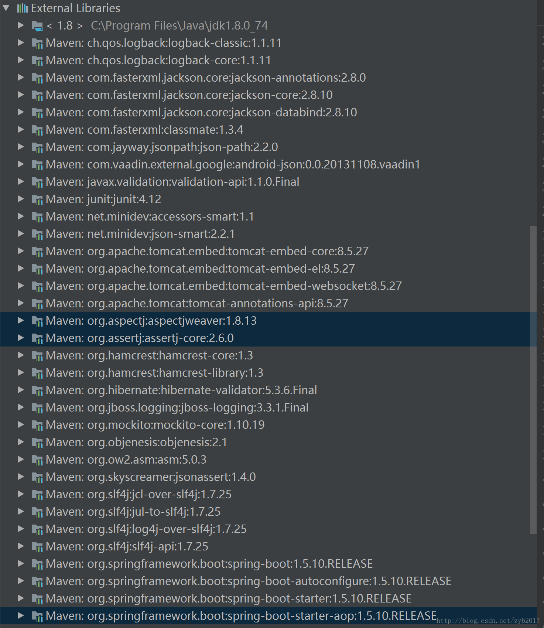Expand spring-boot:1.5.10.RELEASE library

coord(21,563)
